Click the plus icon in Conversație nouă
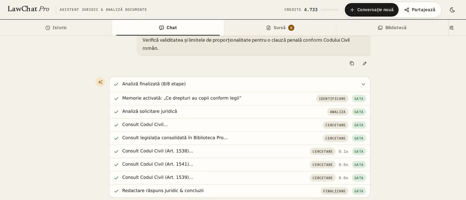The image size is (466, 200). 352,10
